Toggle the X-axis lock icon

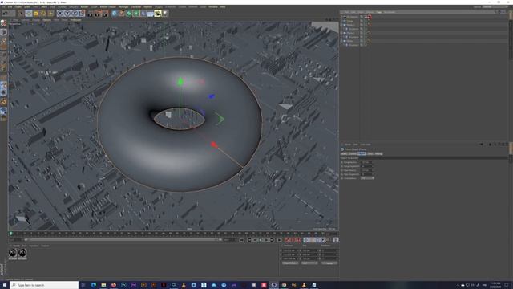click(x=60, y=14)
